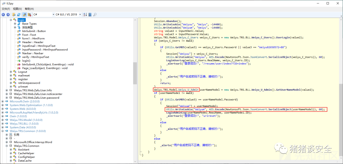
Task: Select the register class
Action: point(23,79)
